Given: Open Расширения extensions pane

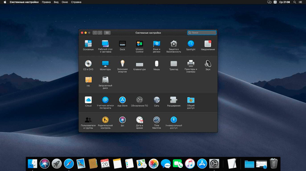Looking at the screenshot, I should 174,102.
